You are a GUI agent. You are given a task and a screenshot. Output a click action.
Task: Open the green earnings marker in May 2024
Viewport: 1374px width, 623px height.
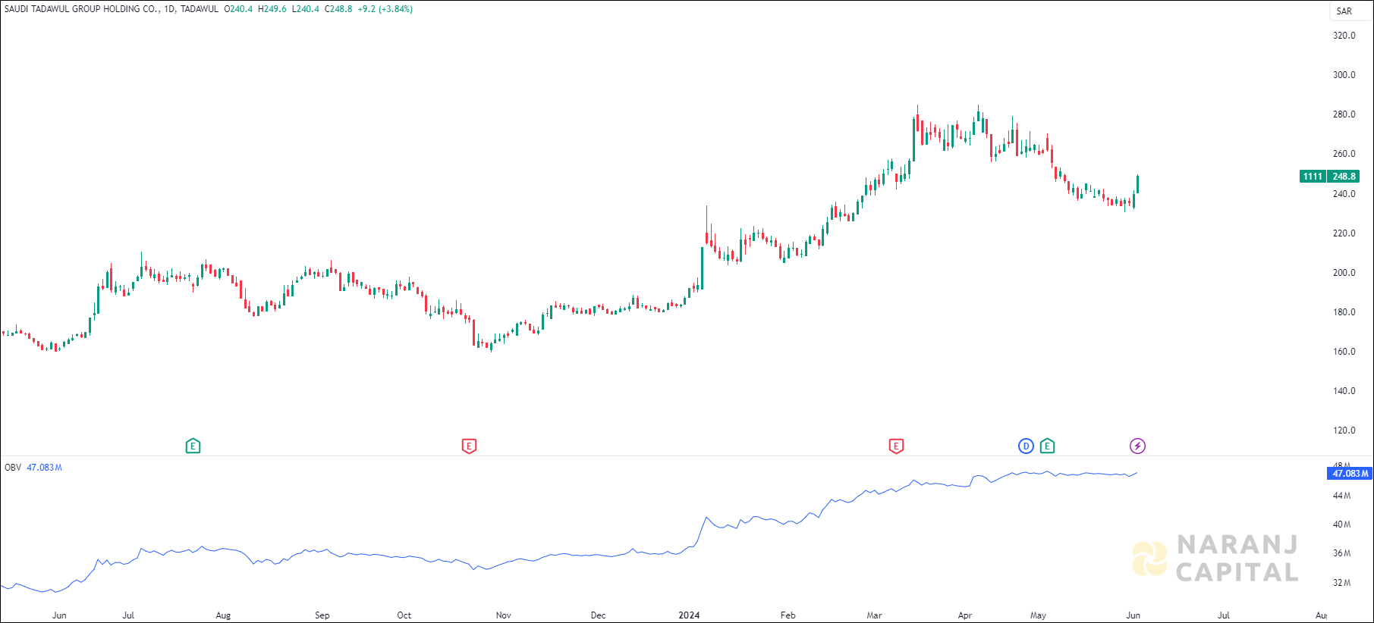[1047, 446]
